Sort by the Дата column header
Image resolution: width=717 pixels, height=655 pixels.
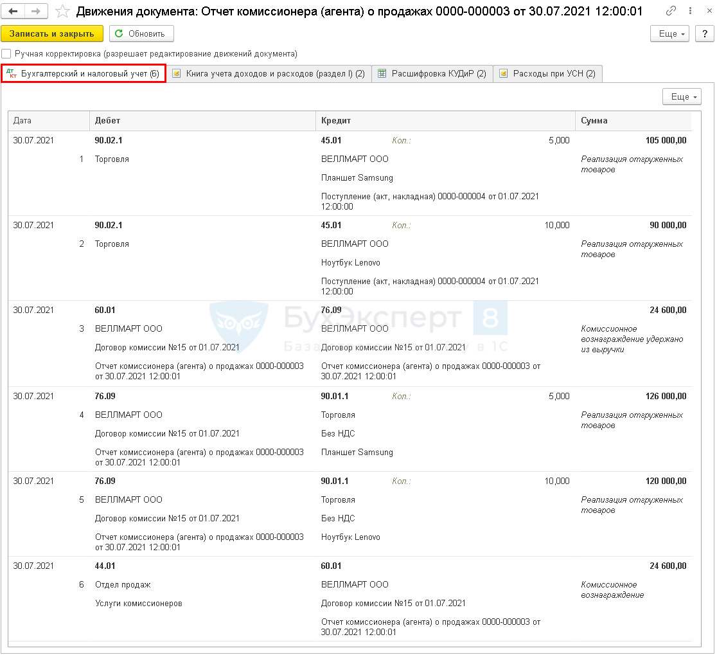click(22, 120)
